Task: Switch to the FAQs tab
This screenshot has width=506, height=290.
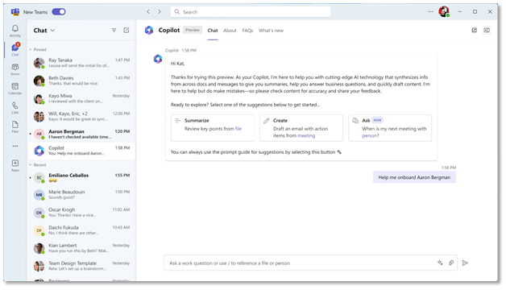Action: point(247,31)
